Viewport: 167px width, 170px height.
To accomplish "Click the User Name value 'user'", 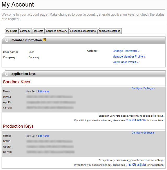I will click(31, 52).
